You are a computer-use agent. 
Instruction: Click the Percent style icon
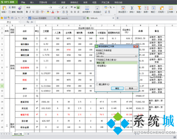[111, 7]
